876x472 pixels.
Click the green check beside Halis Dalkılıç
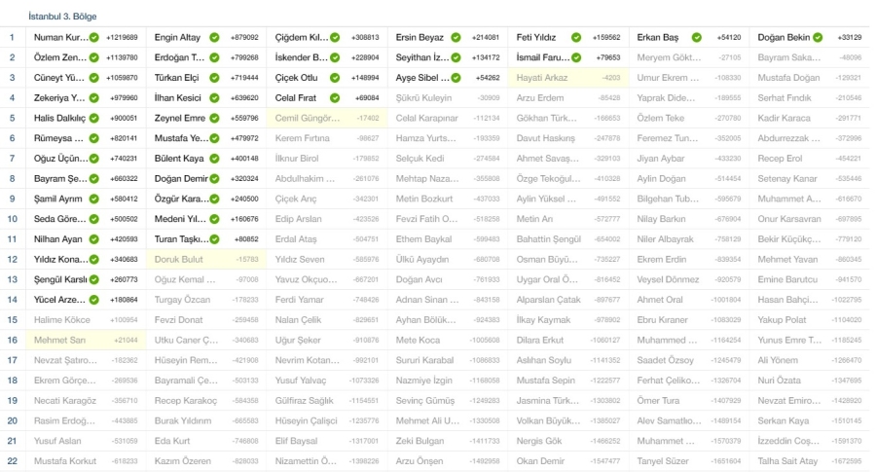tap(94, 118)
